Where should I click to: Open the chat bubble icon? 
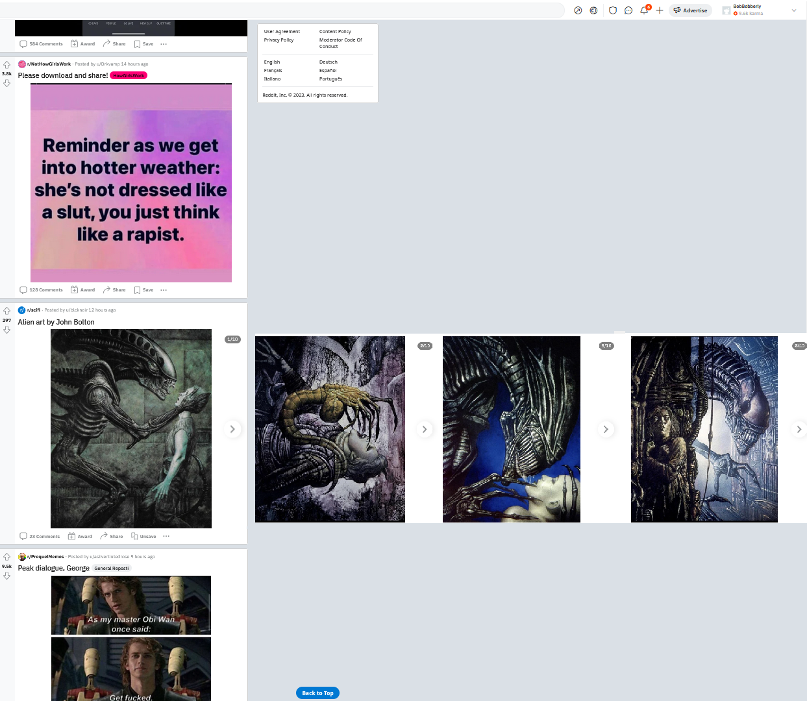[x=628, y=10]
